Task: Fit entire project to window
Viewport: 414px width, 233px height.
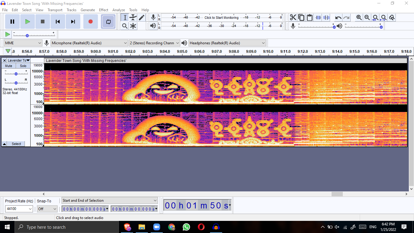Action: pos(384,18)
